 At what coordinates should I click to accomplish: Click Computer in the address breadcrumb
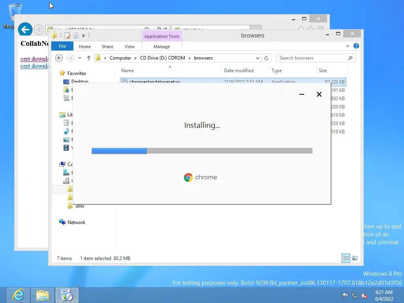(120, 58)
